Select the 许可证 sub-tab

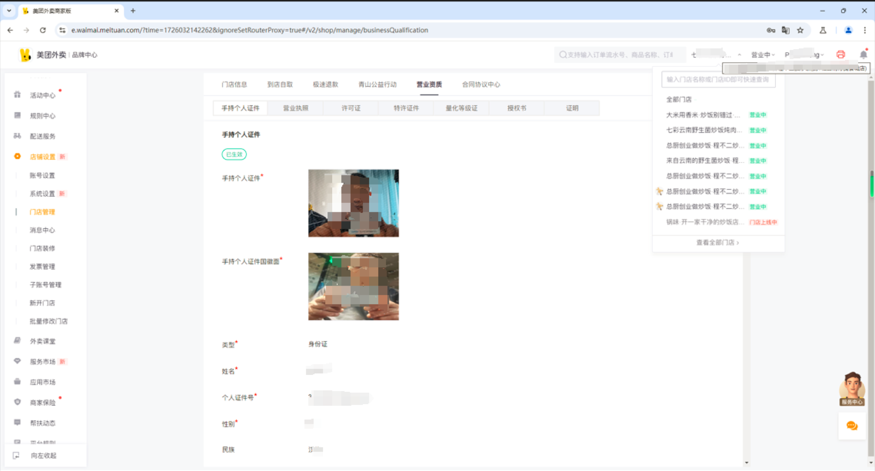click(351, 108)
